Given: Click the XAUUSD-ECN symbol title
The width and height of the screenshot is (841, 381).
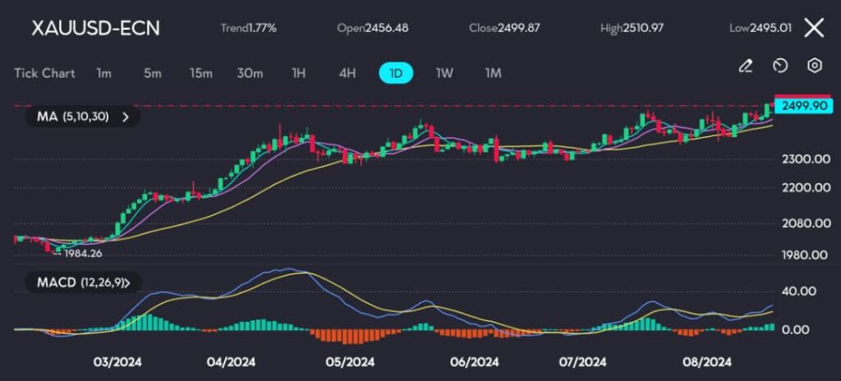Looking at the screenshot, I should pos(95,28).
